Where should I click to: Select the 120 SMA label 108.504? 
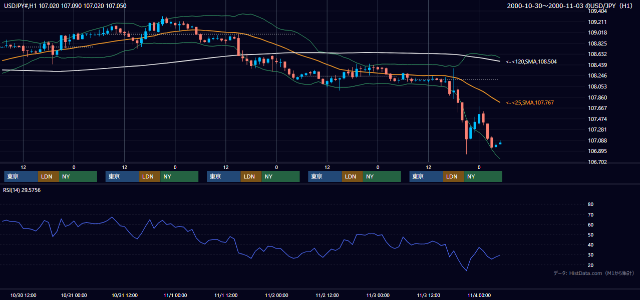[x=531, y=61]
